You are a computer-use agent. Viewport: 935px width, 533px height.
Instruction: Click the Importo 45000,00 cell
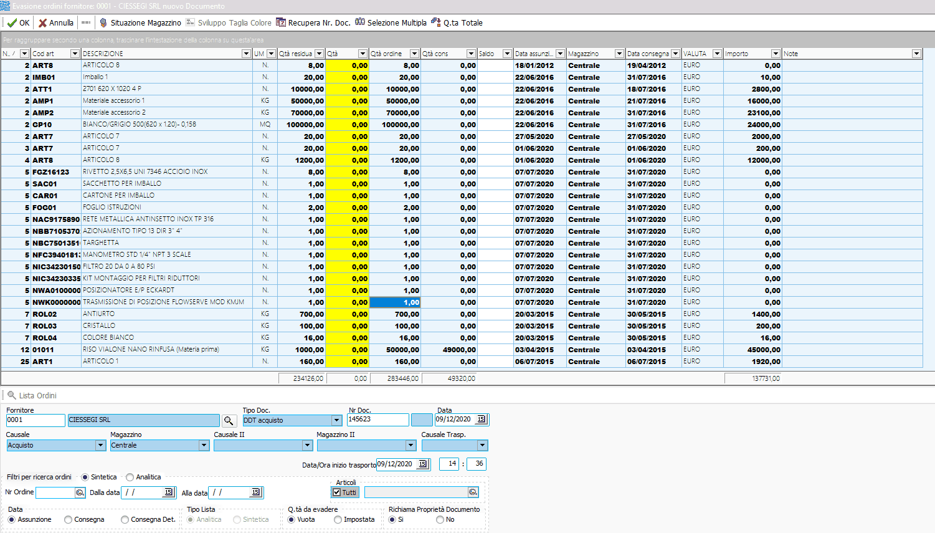pyautogui.click(x=753, y=350)
